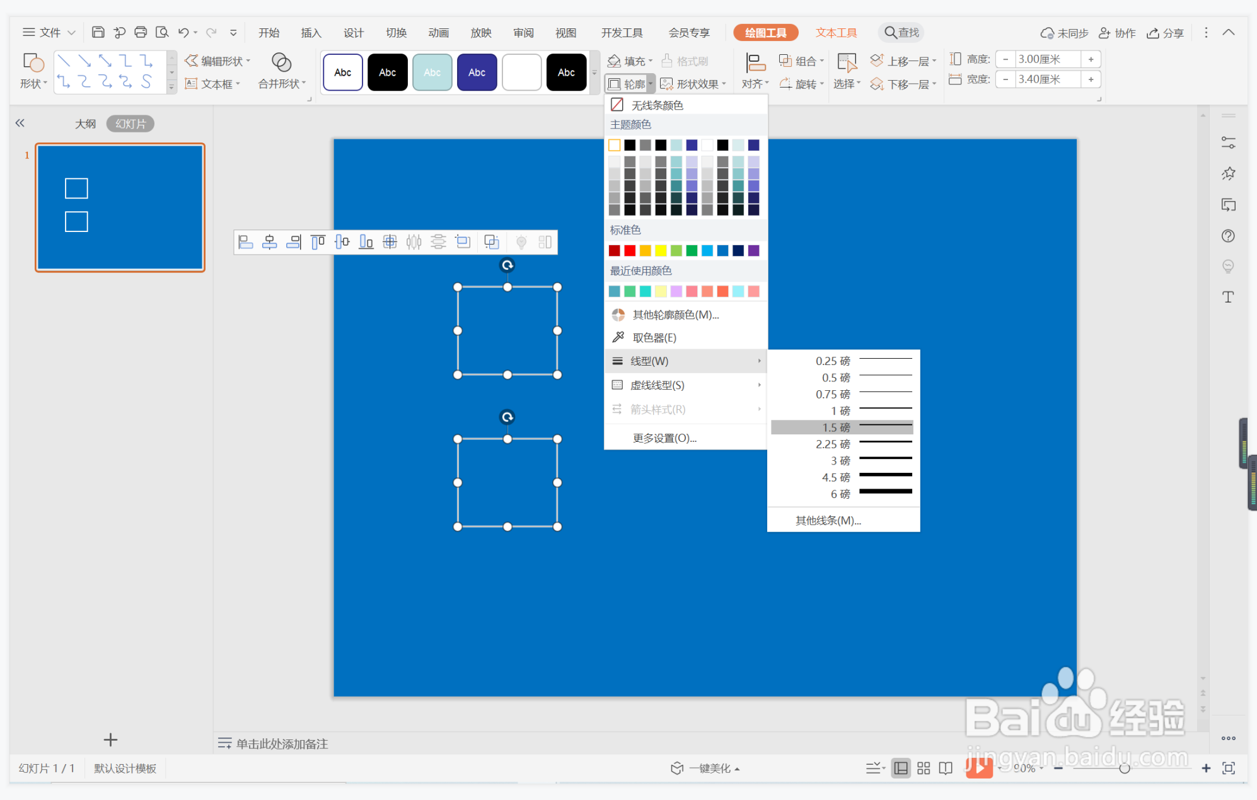Open the 插入 ribbon tab
1257x800 pixels.
click(311, 33)
